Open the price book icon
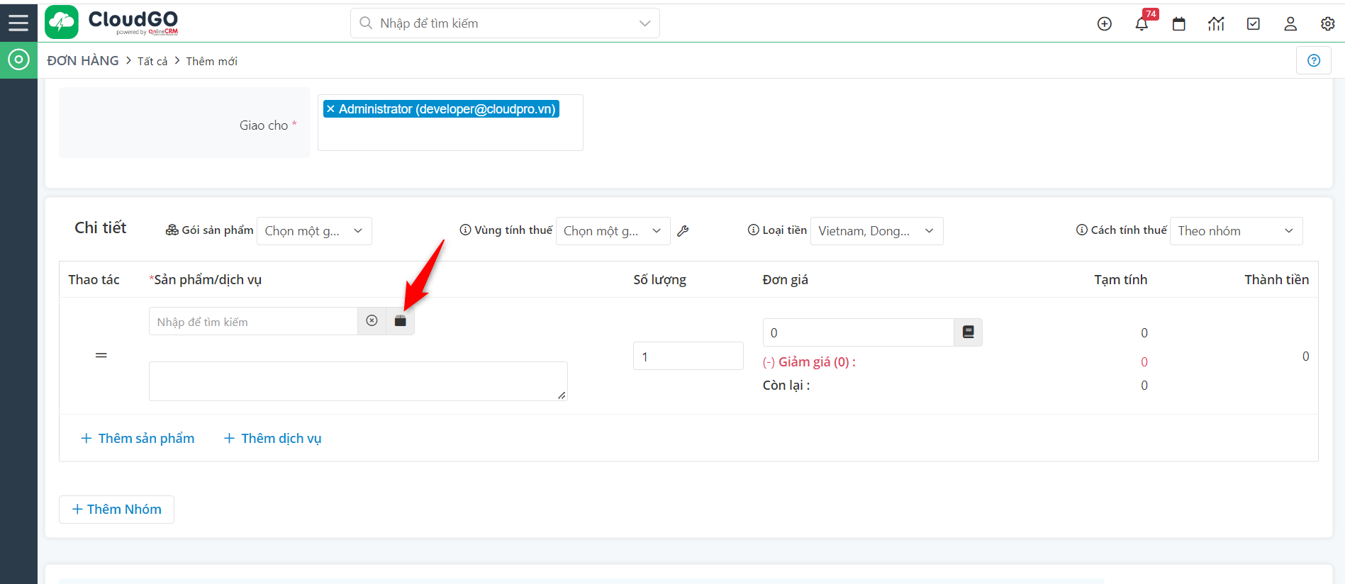 point(968,332)
